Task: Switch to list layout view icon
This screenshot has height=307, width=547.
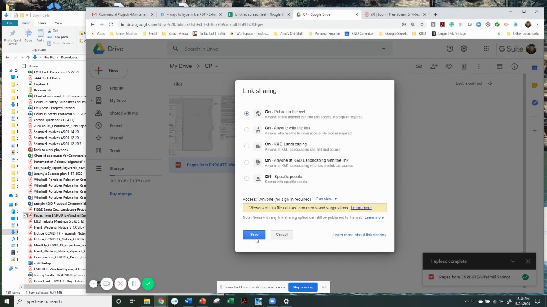Action: 499,66
